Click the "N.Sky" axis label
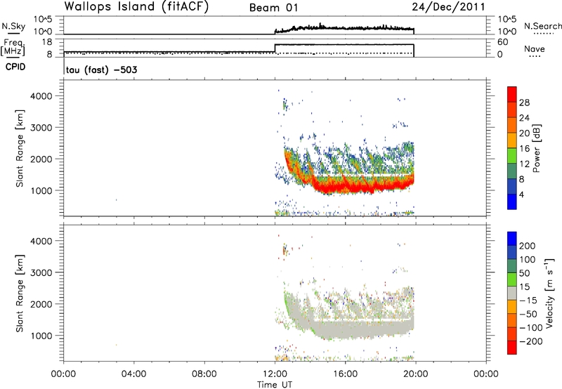 [13, 26]
